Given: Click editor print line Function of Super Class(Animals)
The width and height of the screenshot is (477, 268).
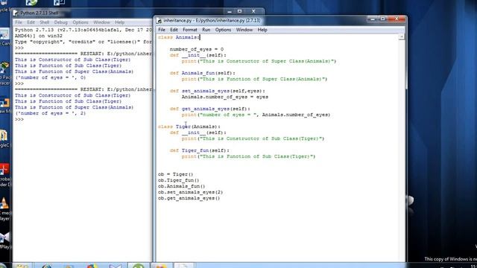Looking at the screenshot, I should click(254, 79).
